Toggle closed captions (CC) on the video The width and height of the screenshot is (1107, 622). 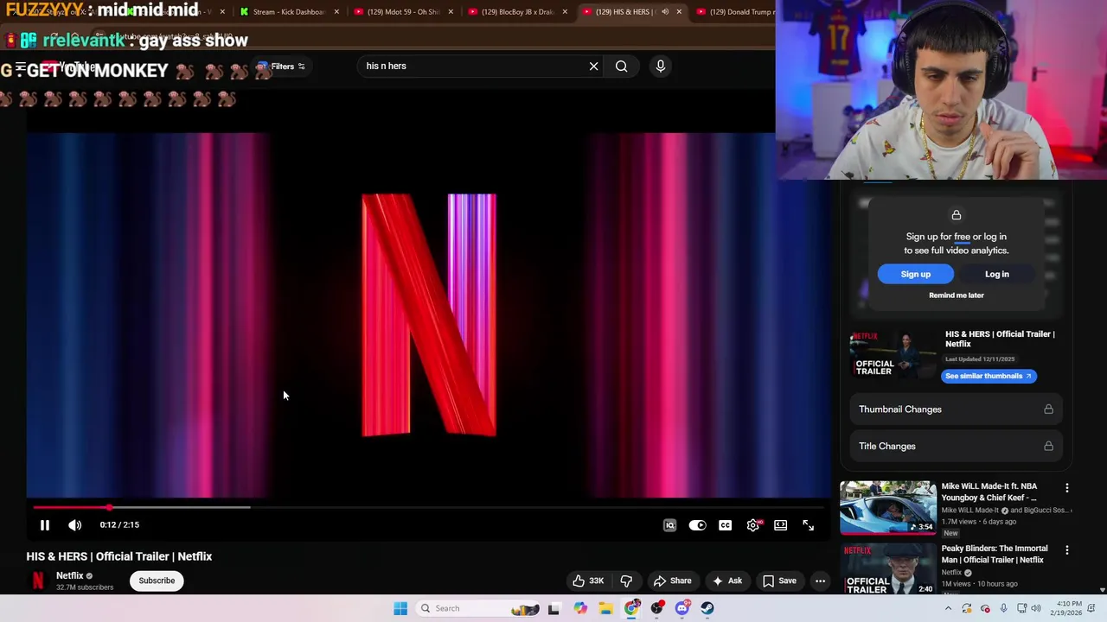click(x=725, y=524)
